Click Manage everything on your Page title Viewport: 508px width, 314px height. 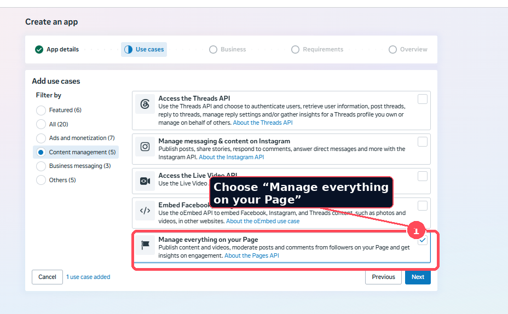(209, 240)
